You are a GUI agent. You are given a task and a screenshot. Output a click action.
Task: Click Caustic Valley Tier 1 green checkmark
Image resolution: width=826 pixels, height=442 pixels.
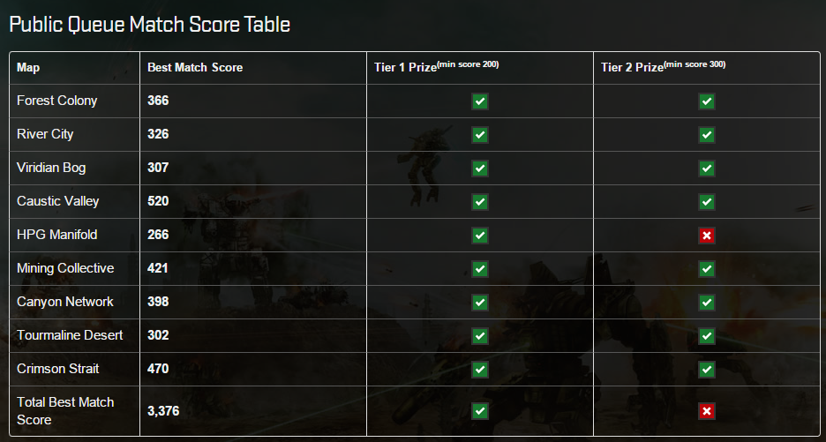point(480,202)
